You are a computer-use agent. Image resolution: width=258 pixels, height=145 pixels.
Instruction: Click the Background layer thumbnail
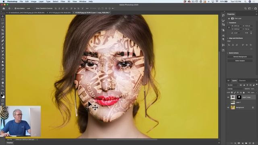pyautogui.click(x=233, y=108)
